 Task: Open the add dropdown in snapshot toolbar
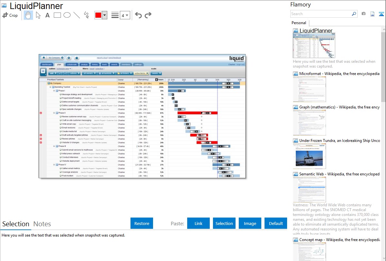(53, 73)
